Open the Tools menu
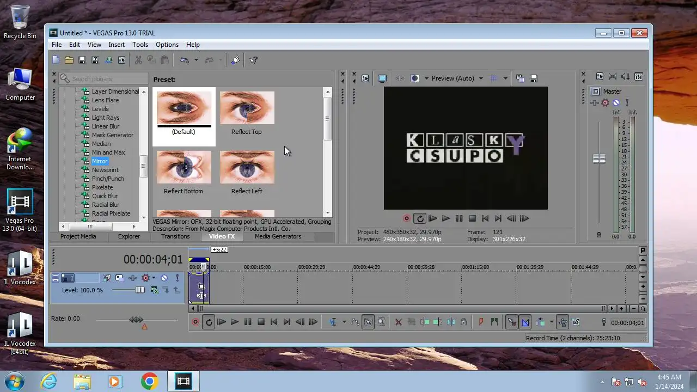The height and width of the screenshot is (392, 697). pyautogui.click(x=140, y=45)
